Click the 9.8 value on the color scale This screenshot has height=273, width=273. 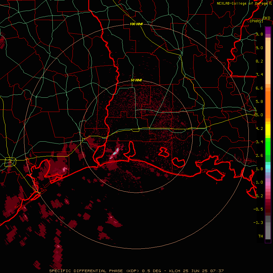[x=259, y=34]
